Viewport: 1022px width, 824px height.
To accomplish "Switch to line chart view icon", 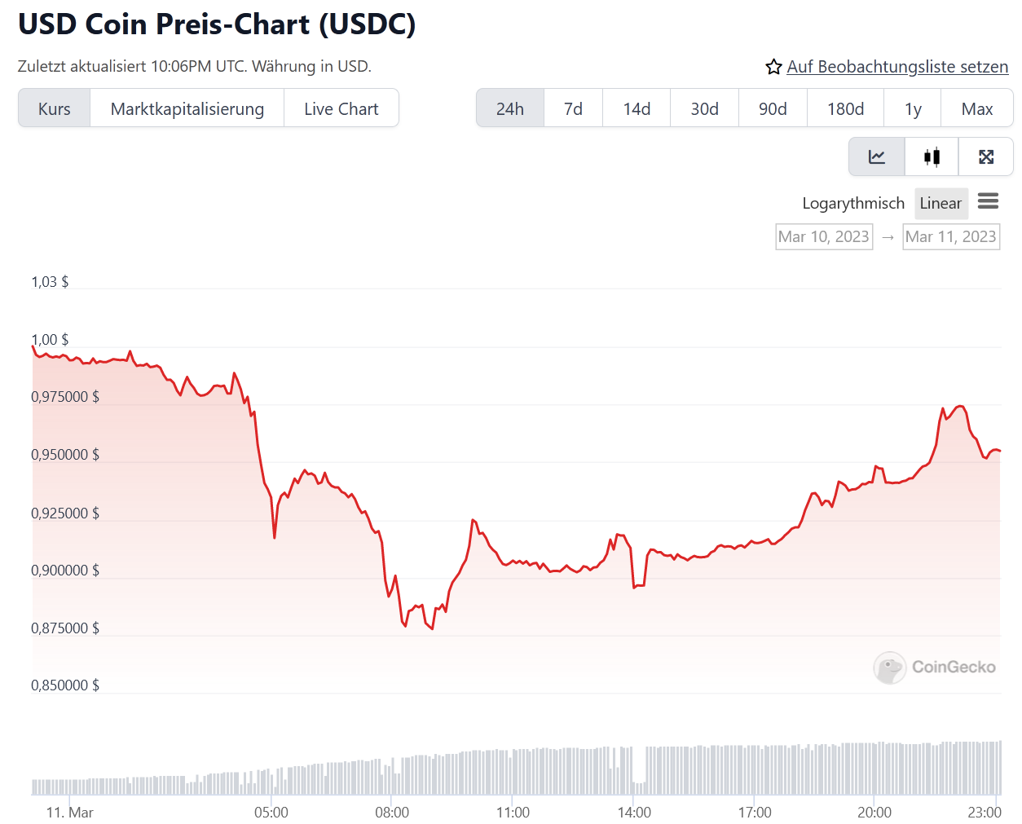I will click(x=877, y=157).
